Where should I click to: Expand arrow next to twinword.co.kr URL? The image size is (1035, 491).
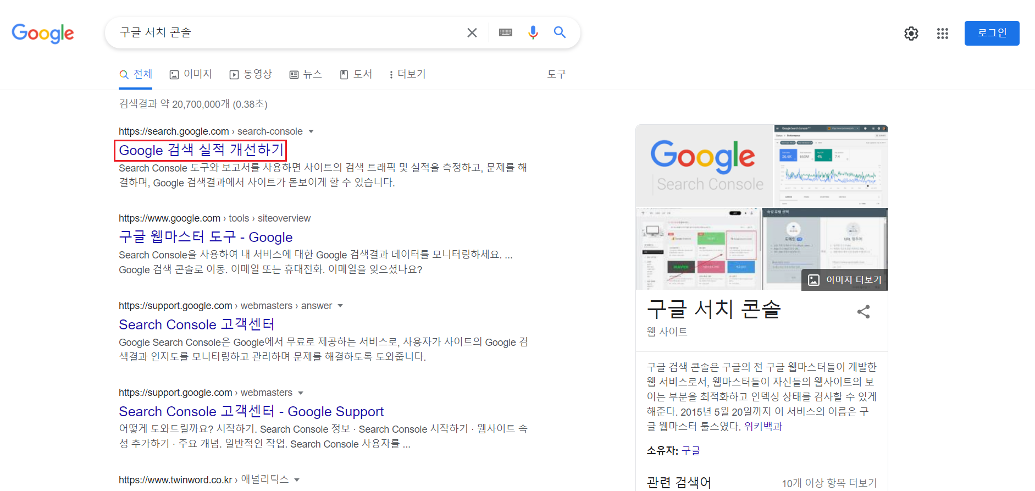[297, 480]
